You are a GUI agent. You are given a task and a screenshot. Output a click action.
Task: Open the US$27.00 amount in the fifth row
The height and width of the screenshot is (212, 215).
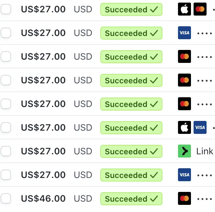pyautogui.click(x=43, y=104)
